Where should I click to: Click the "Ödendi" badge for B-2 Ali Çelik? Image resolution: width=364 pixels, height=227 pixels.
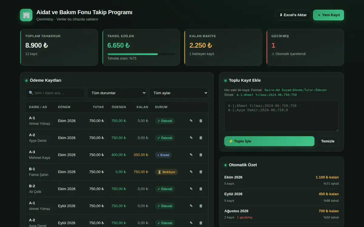click(x=165, y=189)
